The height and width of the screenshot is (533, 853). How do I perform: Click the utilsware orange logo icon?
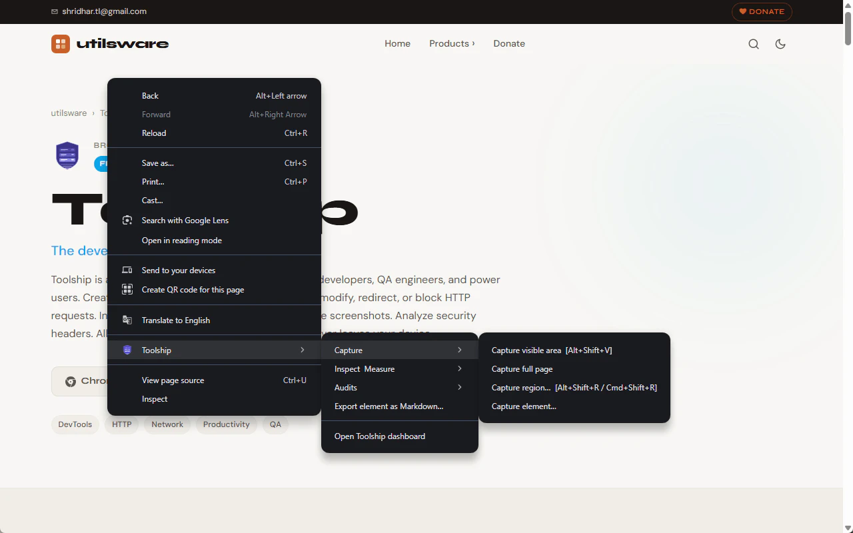[61, 44]
